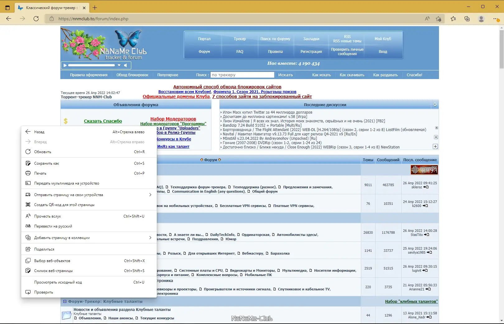Choose Сохранить как in context menu
The width and height of the screenshot is (504, 324).
click(x=89, y=163)
